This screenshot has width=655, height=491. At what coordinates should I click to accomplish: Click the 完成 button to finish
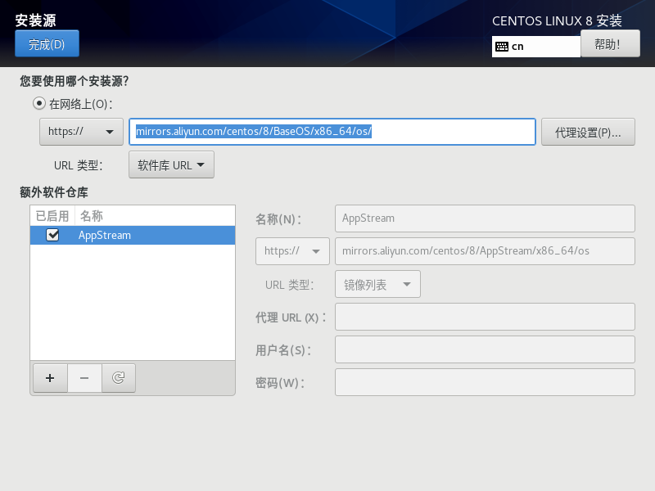pos(47,43)
